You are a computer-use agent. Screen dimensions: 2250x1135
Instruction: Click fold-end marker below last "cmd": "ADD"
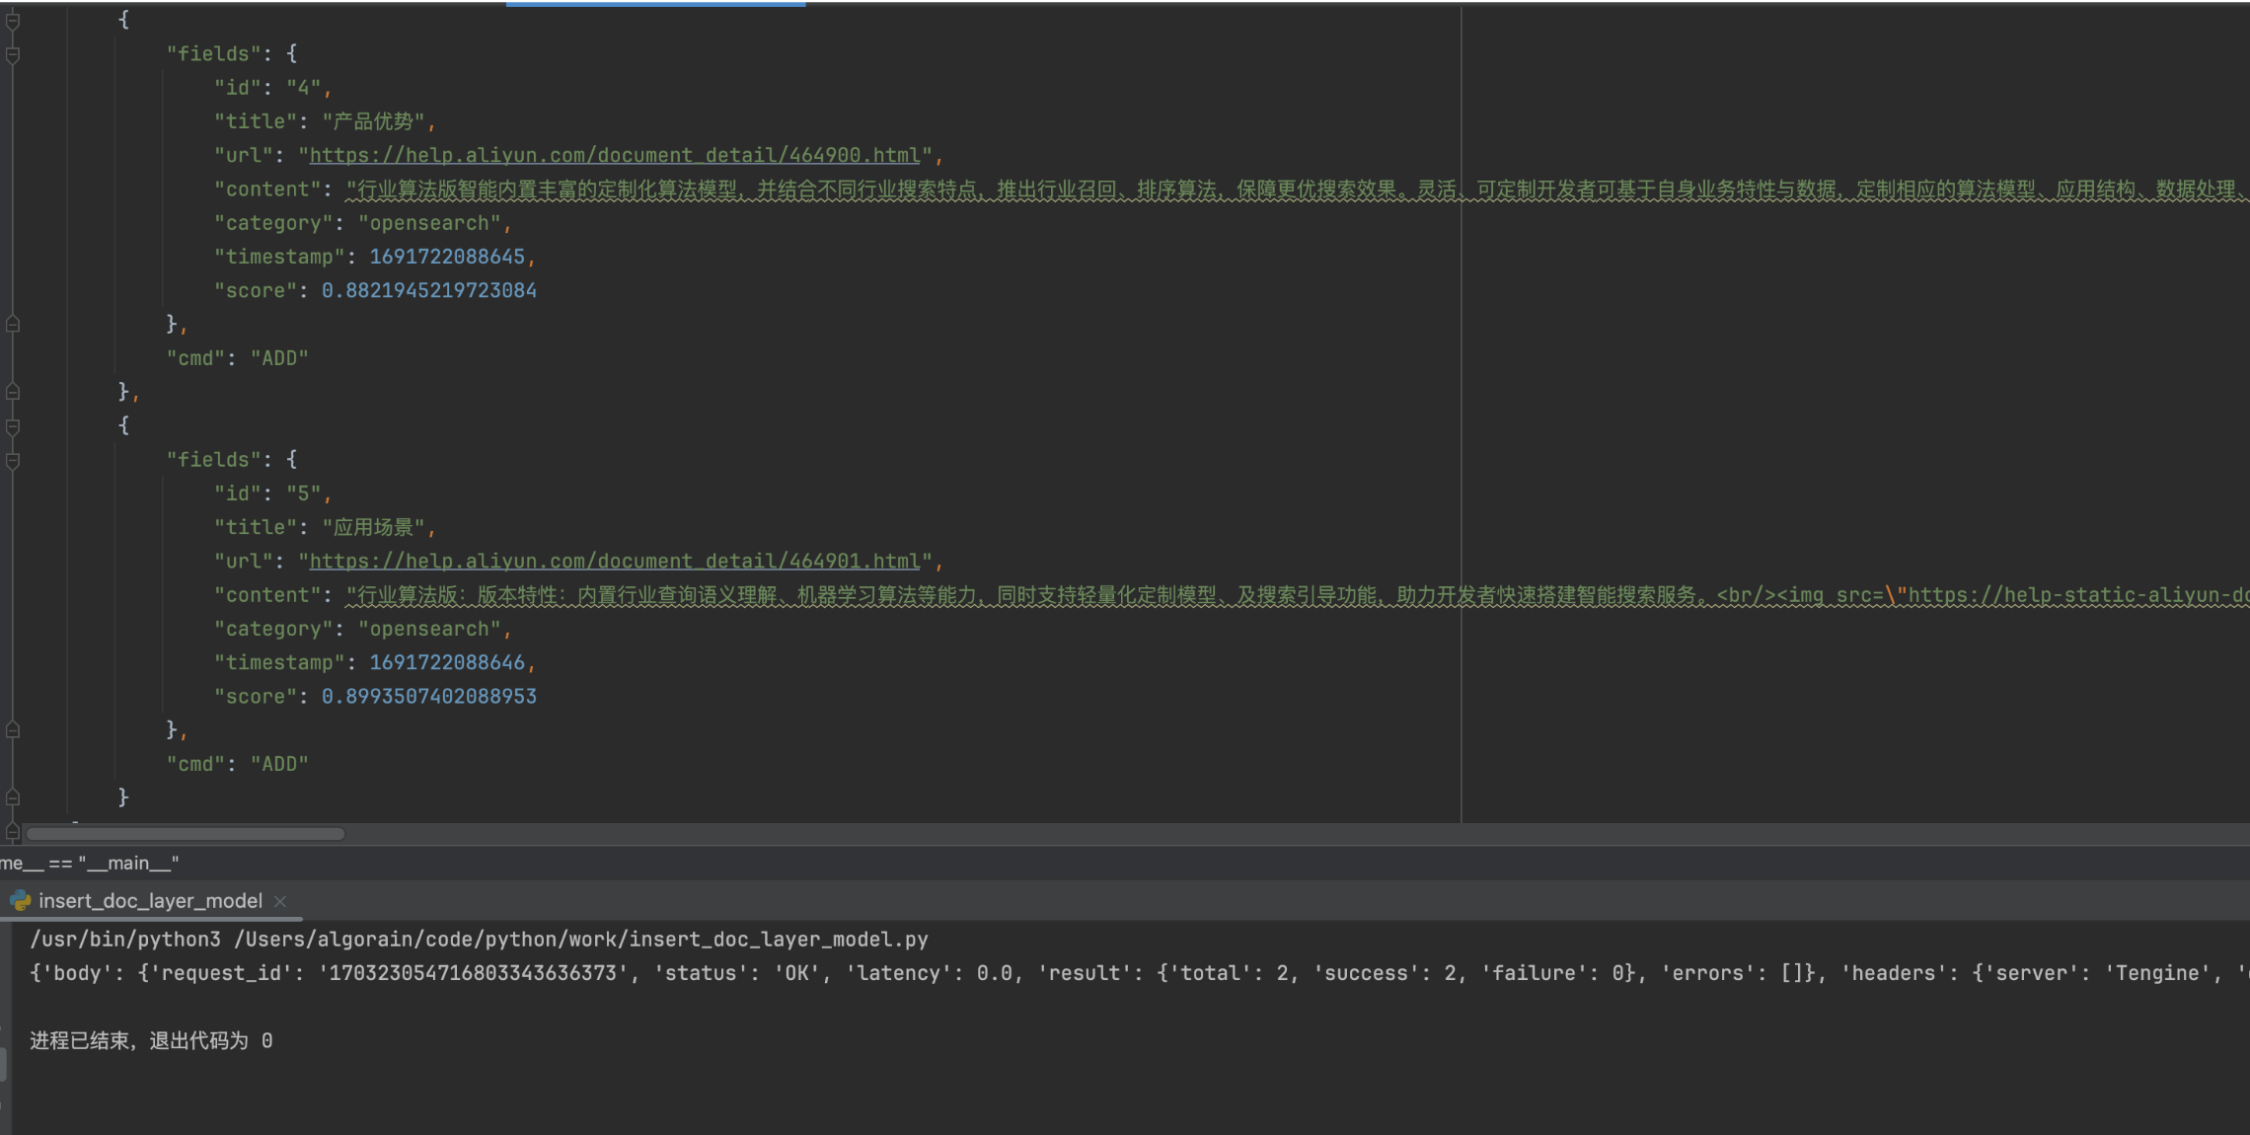click(x=13, y=796)
